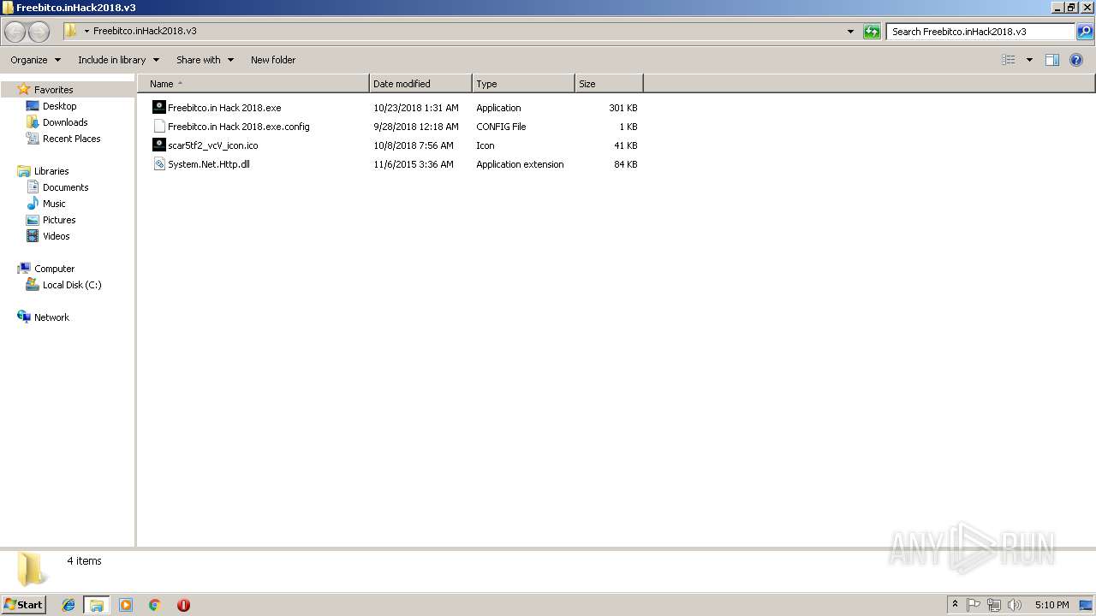Open Local Disk (C:)
The height and width of the screenshot is (616, 1096).
(x=72, y=285)
